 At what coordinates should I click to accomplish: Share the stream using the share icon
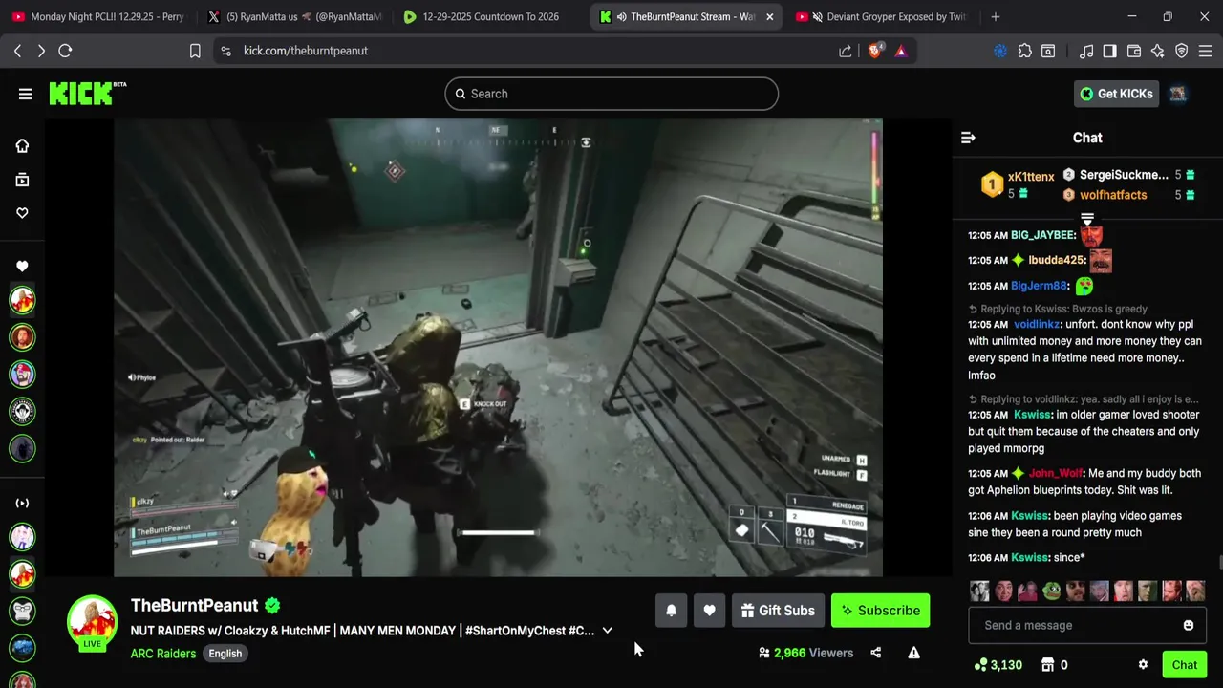point(875,653)
